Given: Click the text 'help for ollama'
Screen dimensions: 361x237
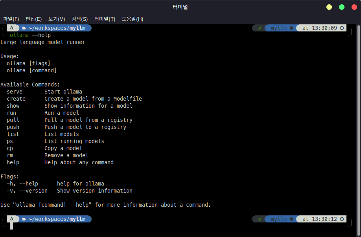Looking at the screenshot, I should tap(81, 184).
